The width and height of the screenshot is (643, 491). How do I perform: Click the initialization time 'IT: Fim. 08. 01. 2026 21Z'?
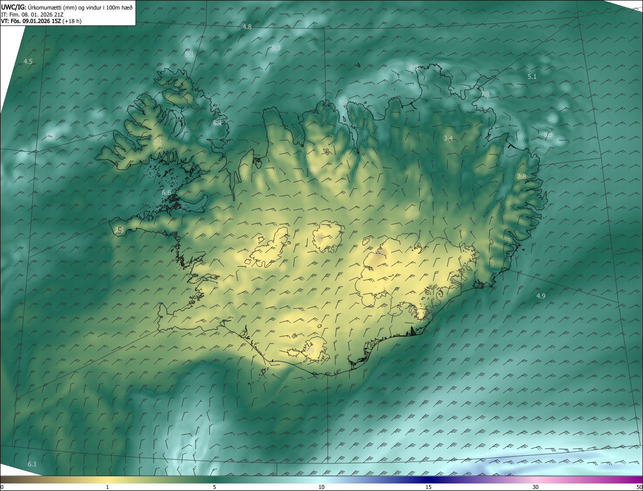(33, 15)
